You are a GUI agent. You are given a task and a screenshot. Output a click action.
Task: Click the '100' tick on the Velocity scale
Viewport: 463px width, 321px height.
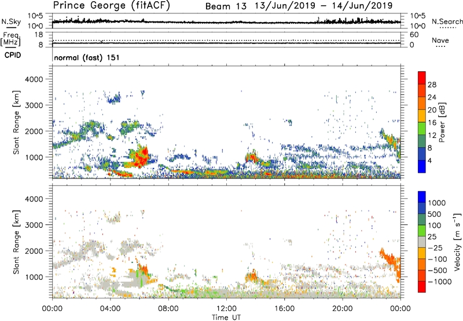click(x=435, y=225)
